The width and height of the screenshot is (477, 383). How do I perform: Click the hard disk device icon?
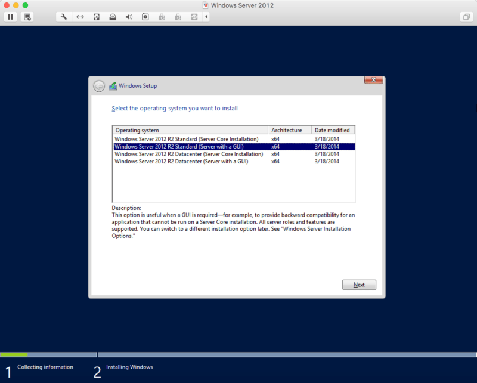(x=97, y=17)
